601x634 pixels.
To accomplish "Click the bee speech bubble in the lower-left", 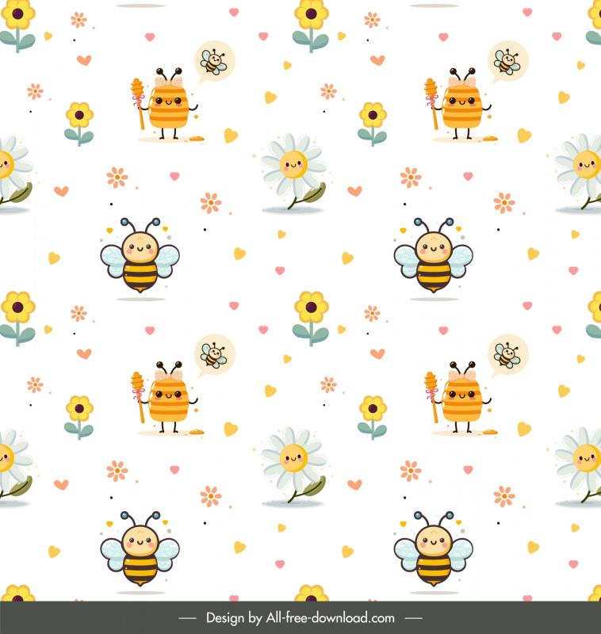I will [x=214, y=355].
